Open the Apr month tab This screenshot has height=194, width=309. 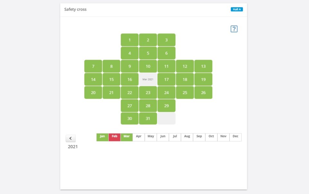pos(139,137)
